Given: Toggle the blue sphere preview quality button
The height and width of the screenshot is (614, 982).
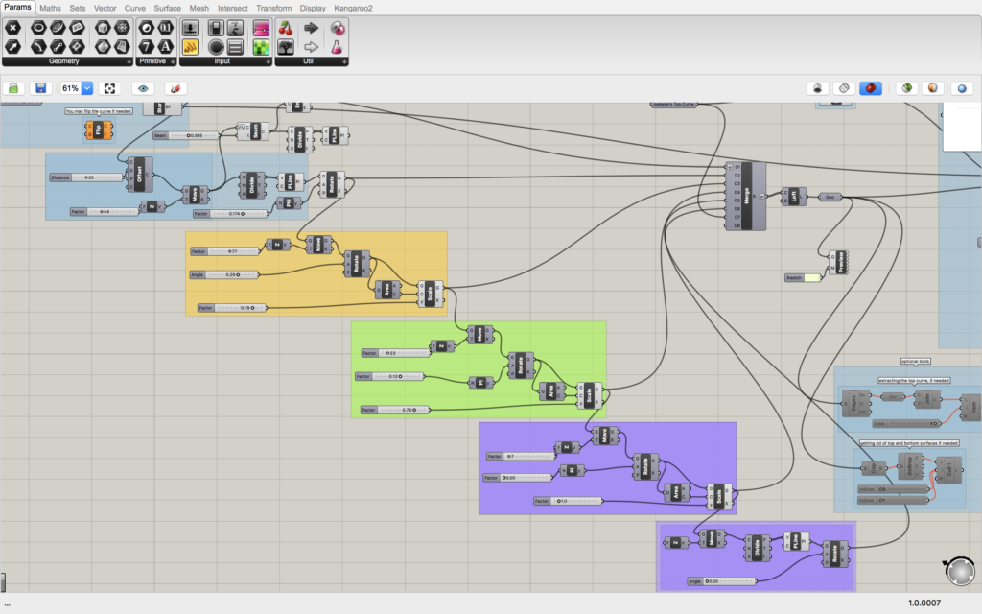Looking at the screenshot, I should tap(962, 88).
